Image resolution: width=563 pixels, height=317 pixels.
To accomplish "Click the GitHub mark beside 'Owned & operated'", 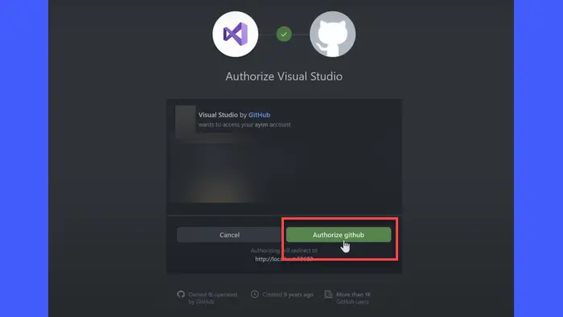I will click(x=181, y=294).
